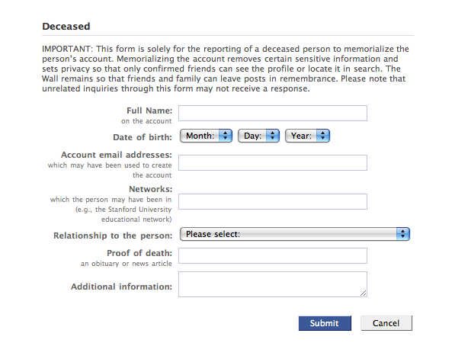
Task: Click the 'Relationship to the person:' label
Action: pos(113,235)
